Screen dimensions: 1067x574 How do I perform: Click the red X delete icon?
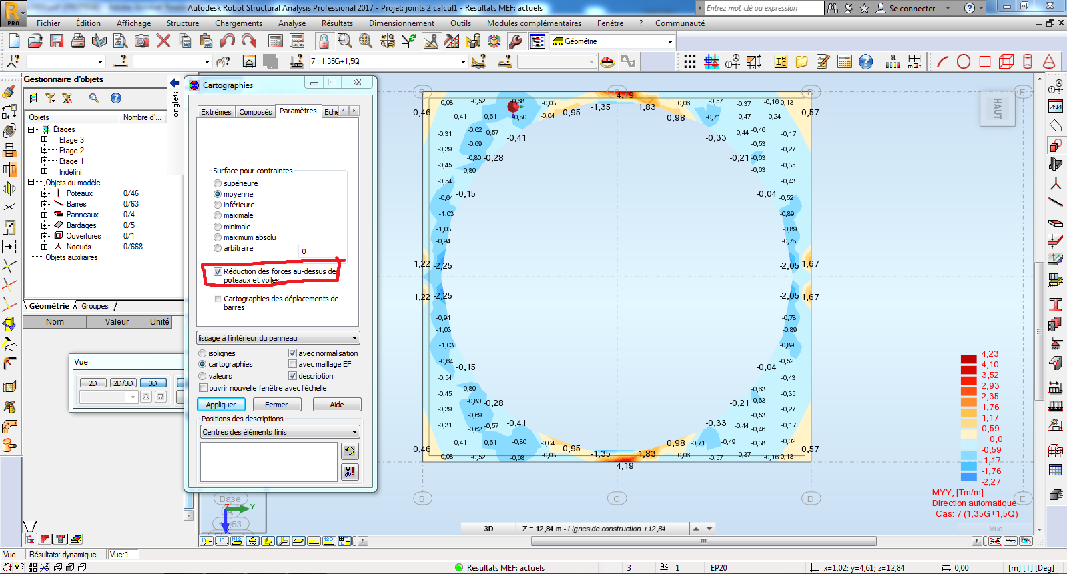pos(163,41)
